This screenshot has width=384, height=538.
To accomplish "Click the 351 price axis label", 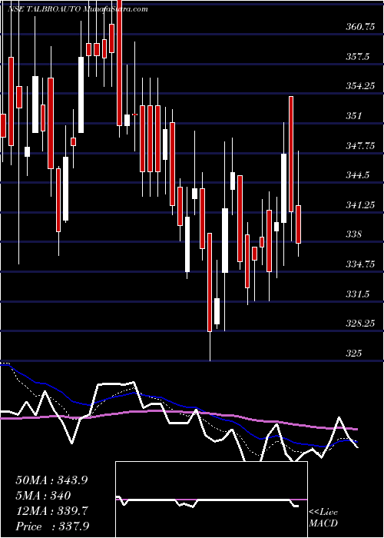I will (354, 115).
